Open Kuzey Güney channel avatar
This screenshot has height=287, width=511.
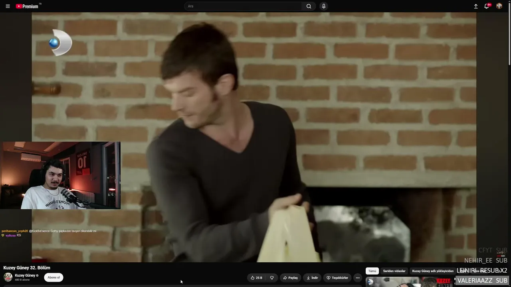point(8,277)
